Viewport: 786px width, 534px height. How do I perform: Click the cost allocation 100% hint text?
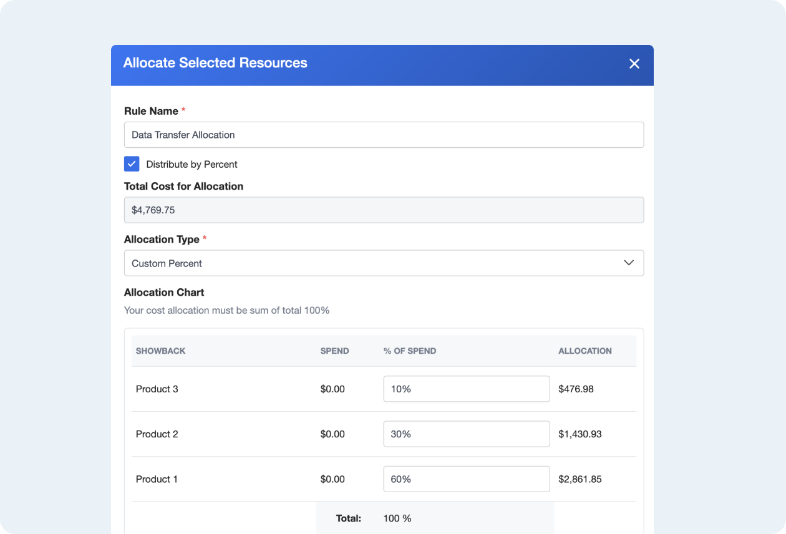(227, 310)
